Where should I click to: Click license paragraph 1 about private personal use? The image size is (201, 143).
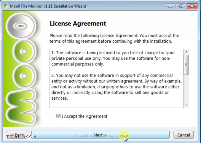(113, 58)
